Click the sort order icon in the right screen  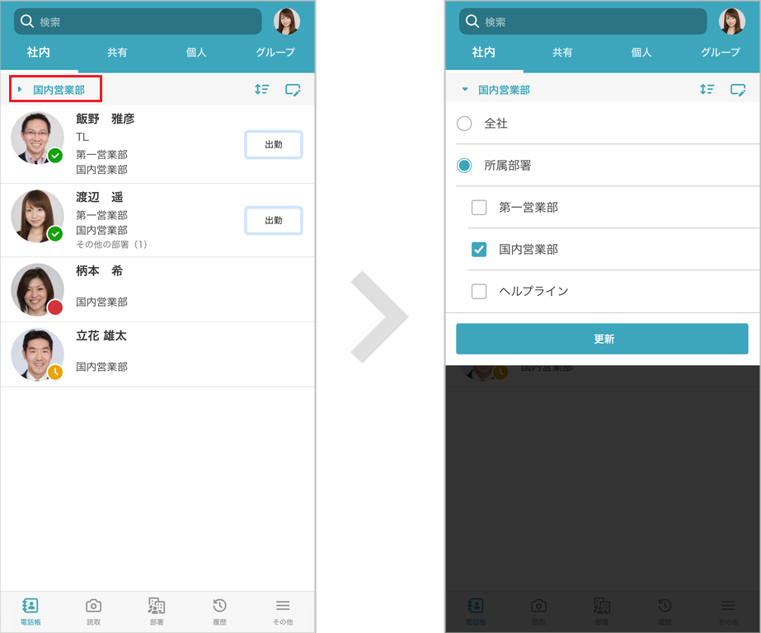point(707,89)
